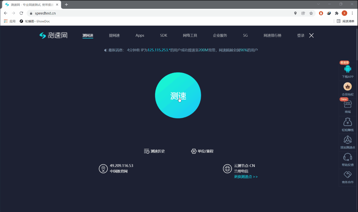Click the browser back arrow

click(x=6, y=13)
